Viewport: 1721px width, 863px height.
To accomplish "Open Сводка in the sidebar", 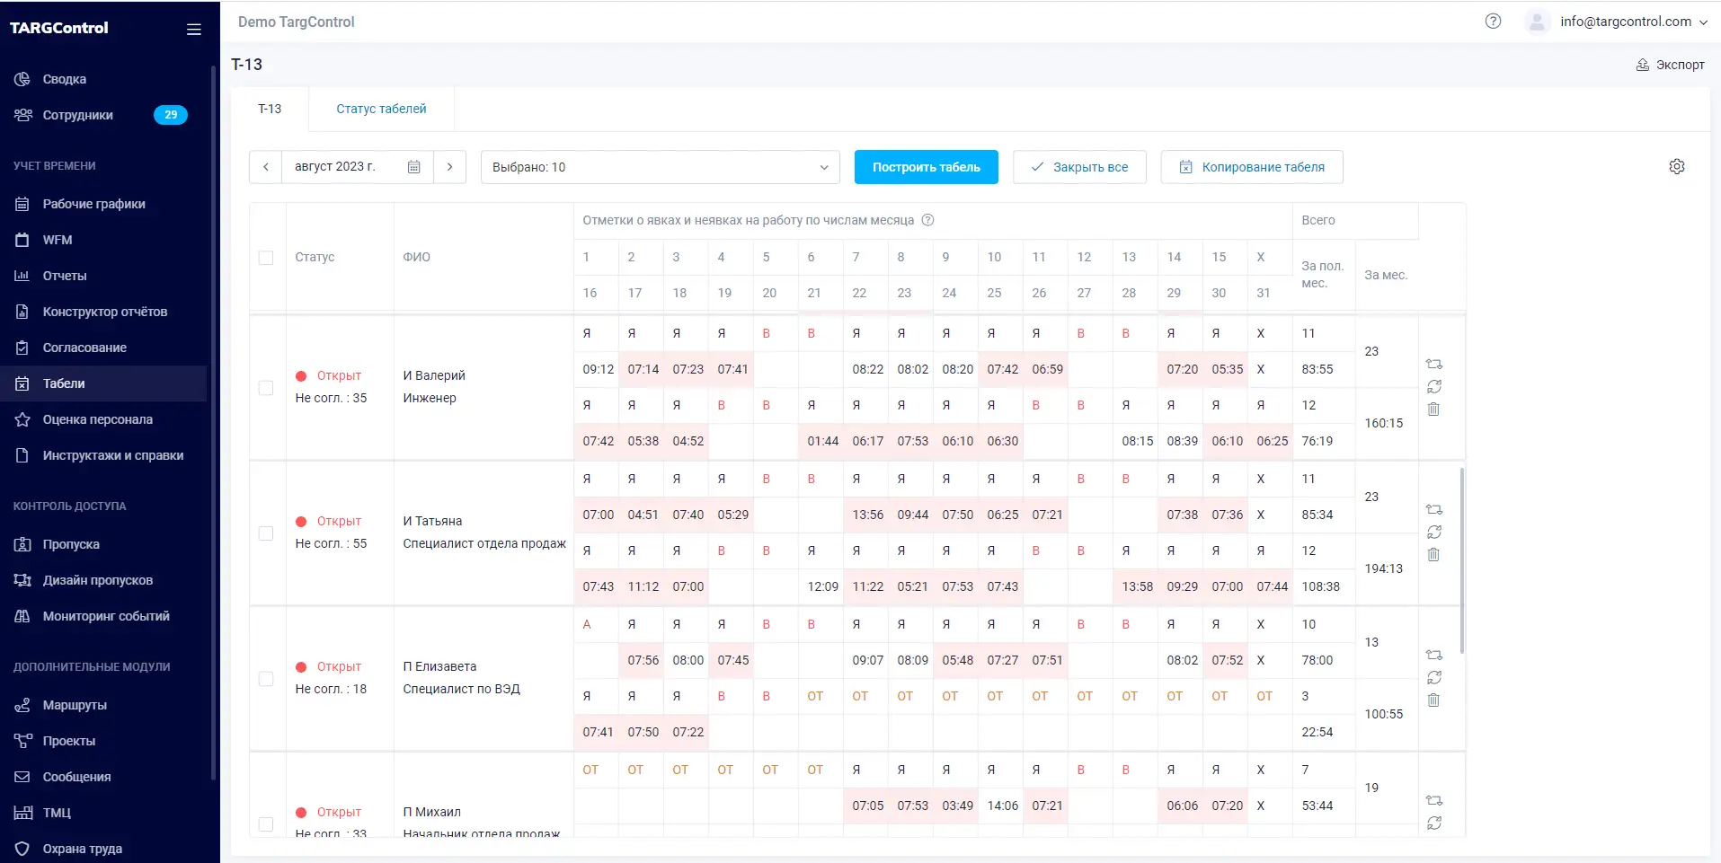I will [x=103, y=79].
